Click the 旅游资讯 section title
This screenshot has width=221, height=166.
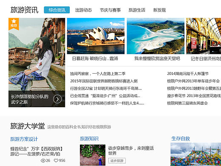point(24,10)
